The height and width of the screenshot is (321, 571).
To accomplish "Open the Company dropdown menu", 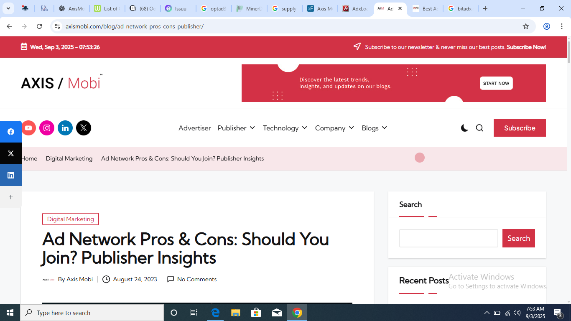I will (334, 128).
